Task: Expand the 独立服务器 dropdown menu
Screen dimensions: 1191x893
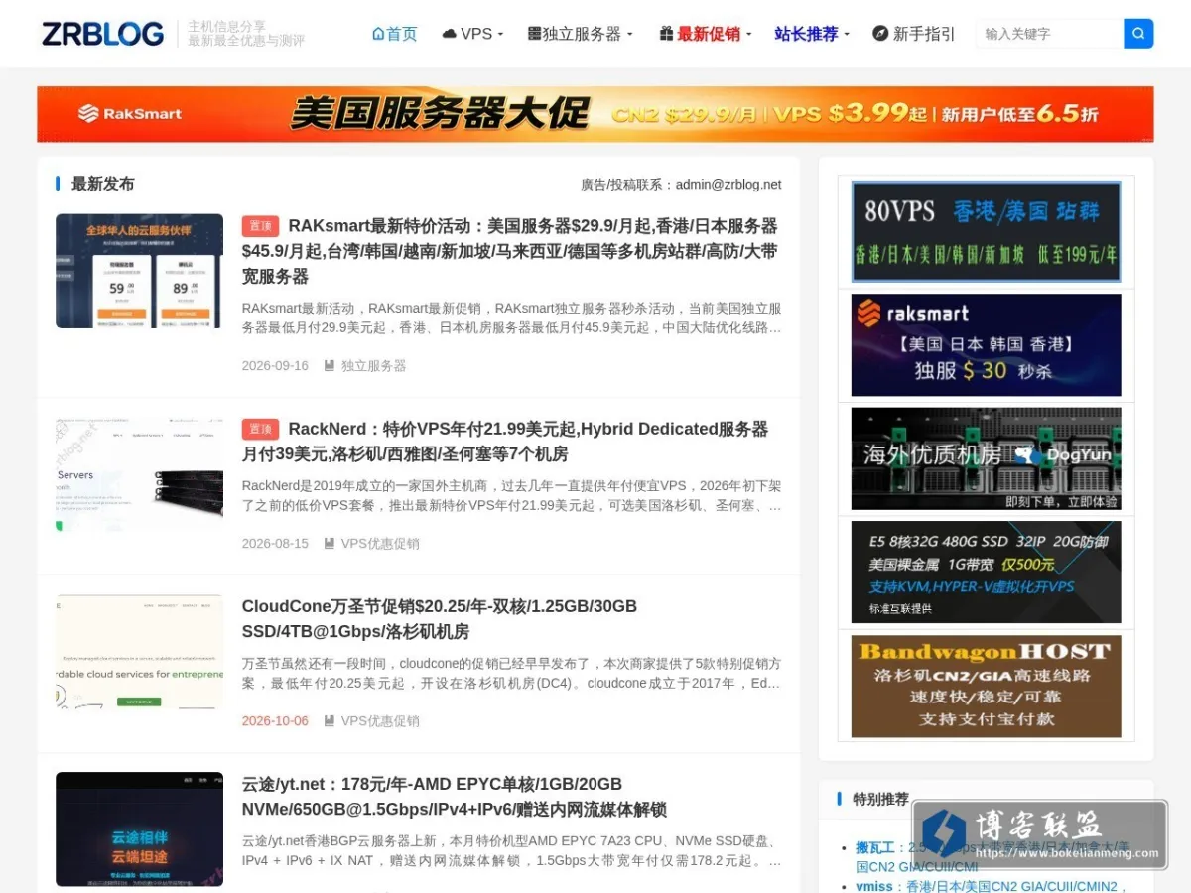Action: pyautogui.click(x=581, y=34)
